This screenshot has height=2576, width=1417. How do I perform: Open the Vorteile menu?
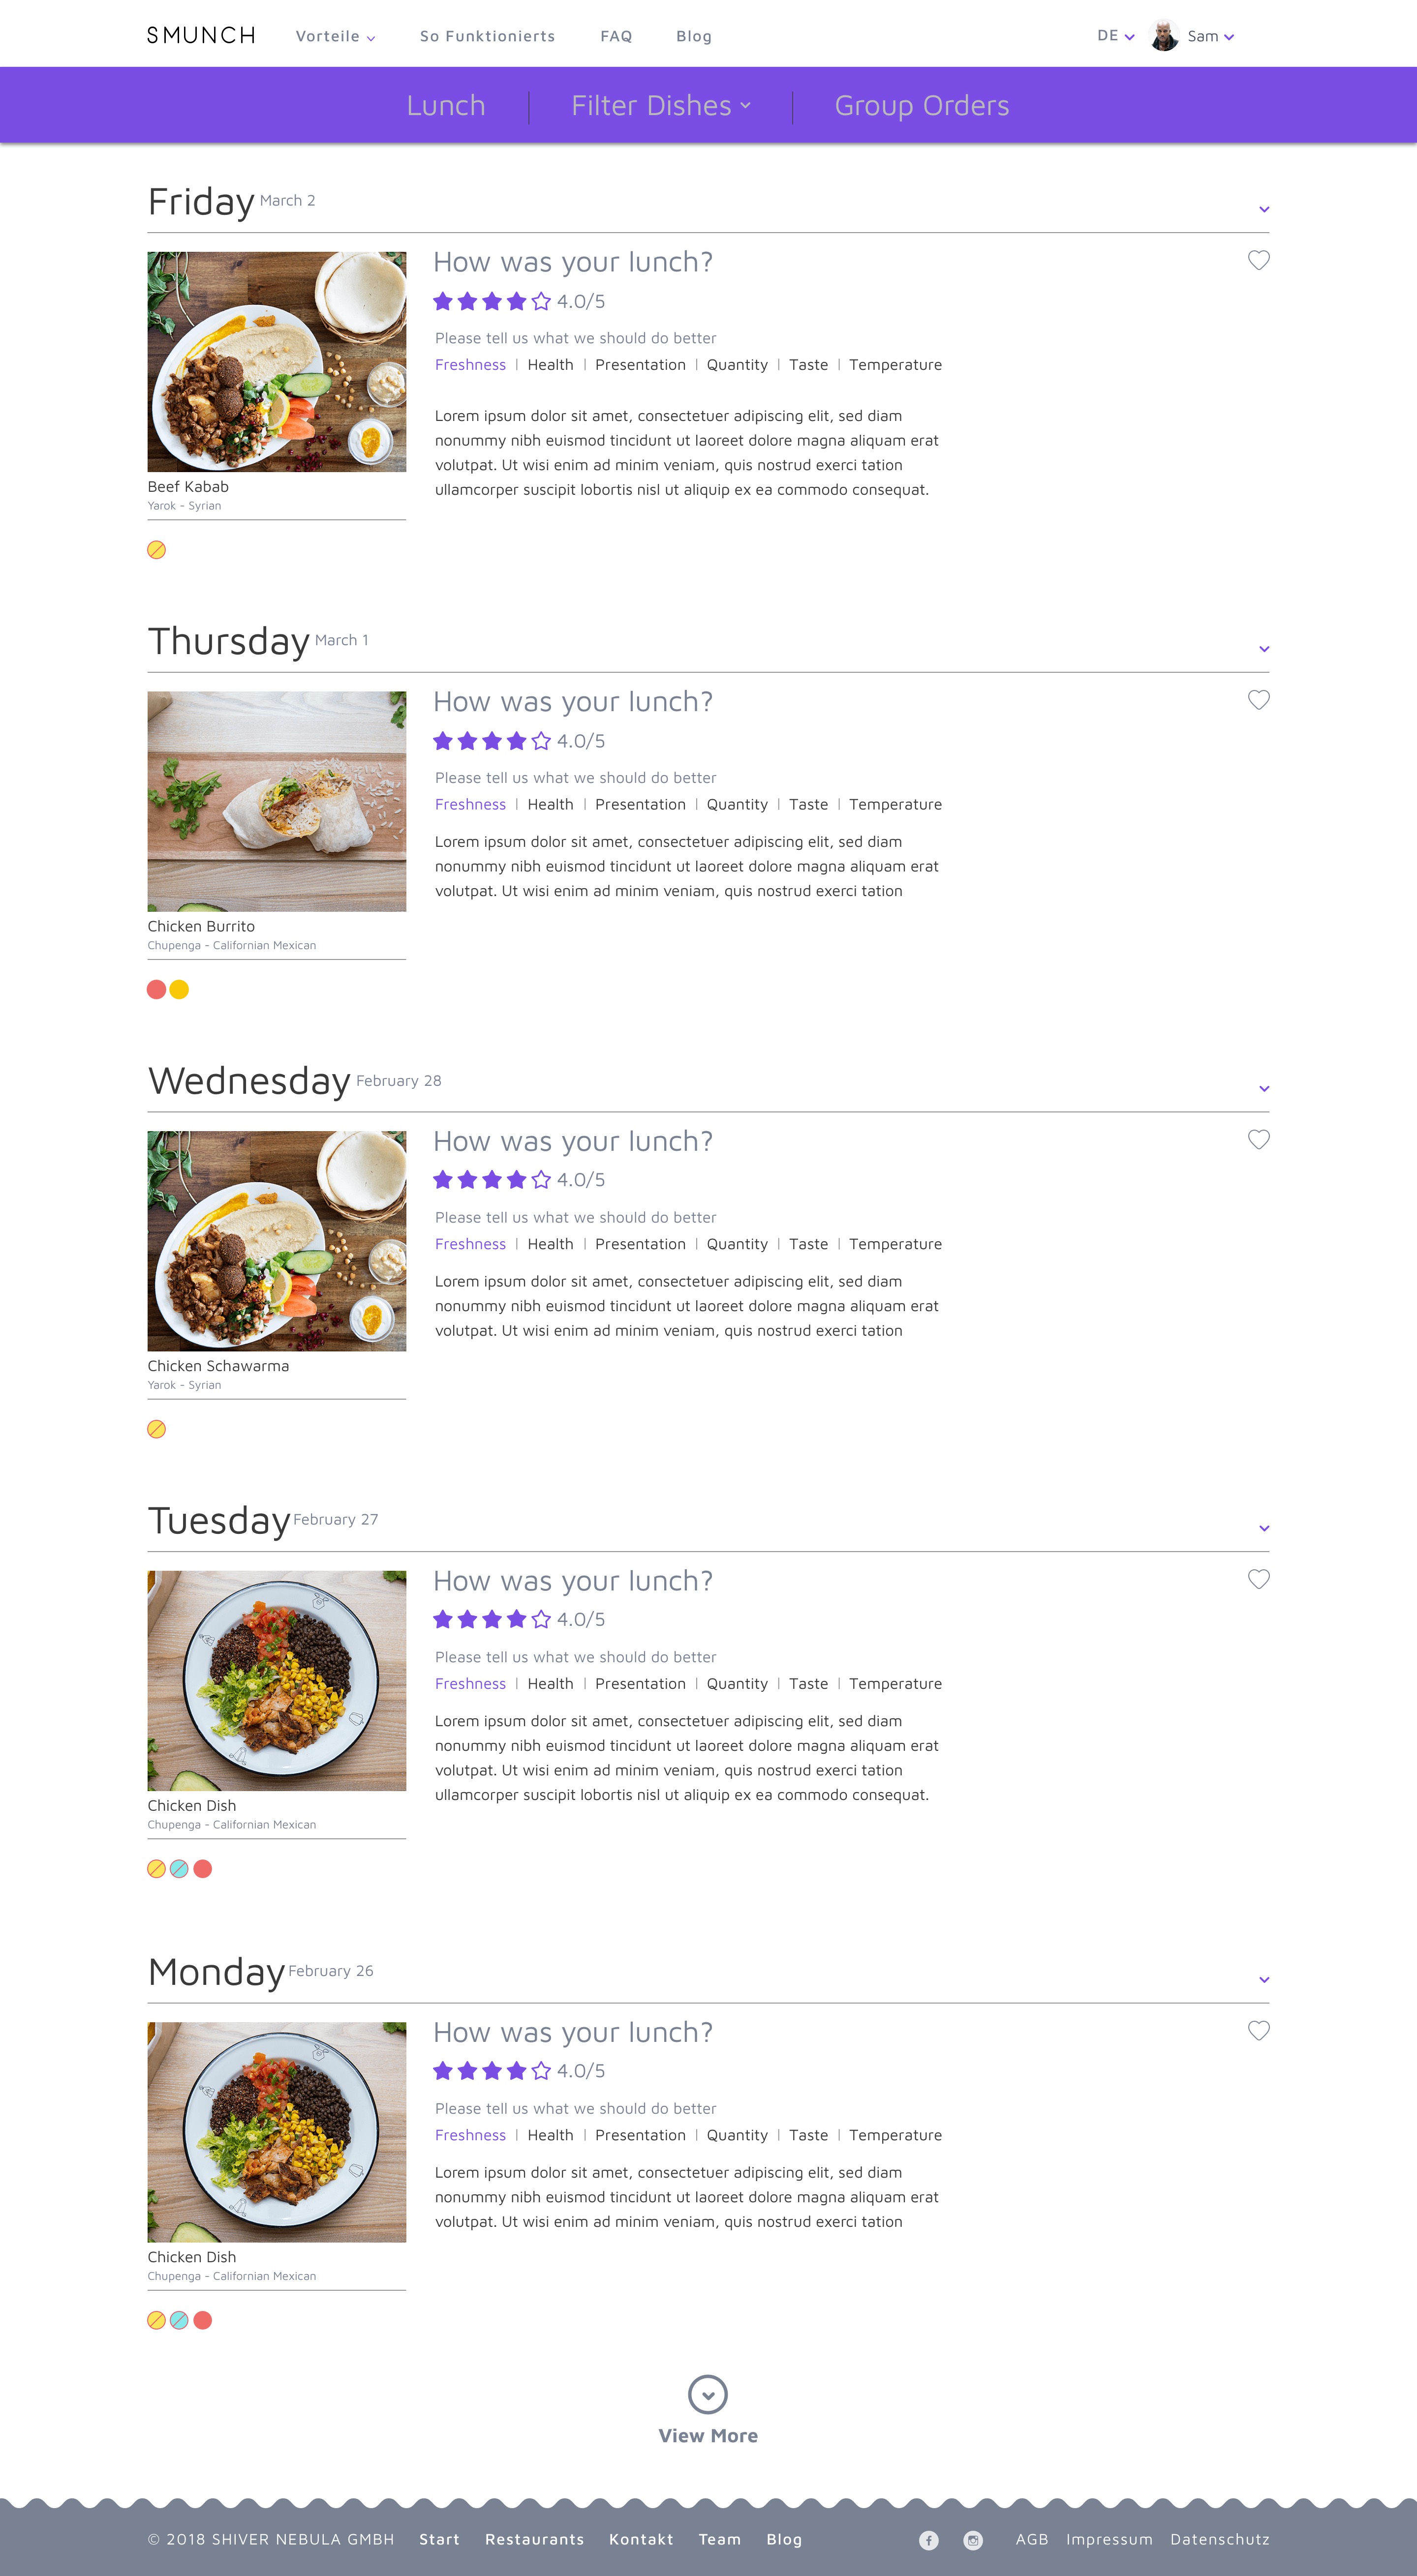point(335,36)
